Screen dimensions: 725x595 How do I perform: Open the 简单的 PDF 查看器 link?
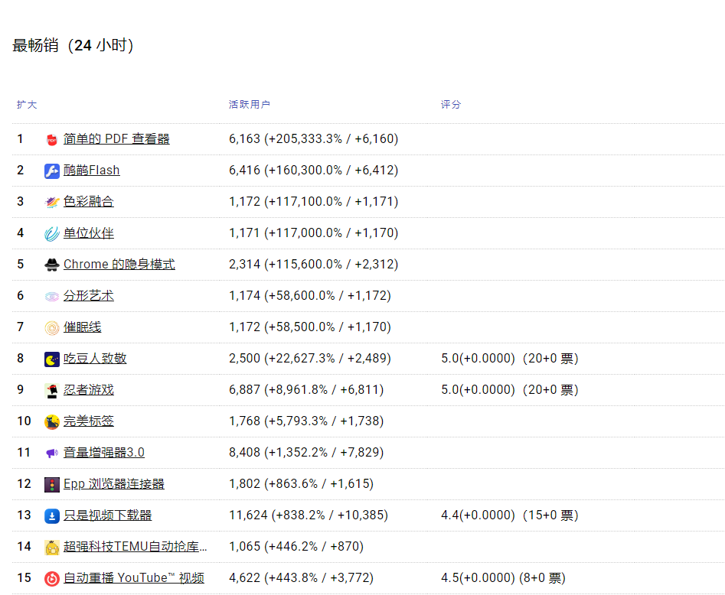pyautogui.click(x=116, y=139)
